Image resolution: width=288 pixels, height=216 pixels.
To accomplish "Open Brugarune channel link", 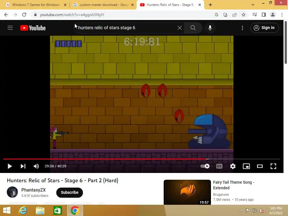I will [221, 195].
